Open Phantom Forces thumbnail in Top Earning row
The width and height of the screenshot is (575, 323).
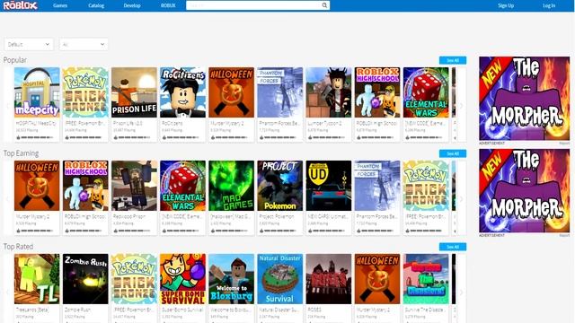(x=377, y=186)
